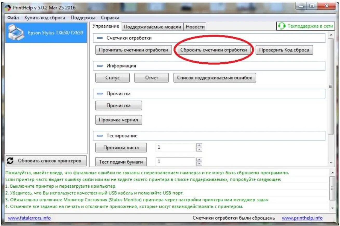340x226 pixels.
Task: Decrease the Протяжка листа value with down arrow
Action: click(199, 150)
